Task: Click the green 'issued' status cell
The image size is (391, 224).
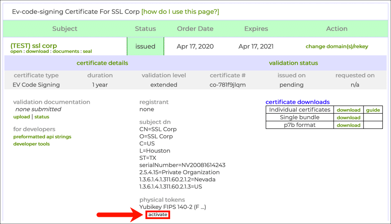Action: (x=145, y=46)
